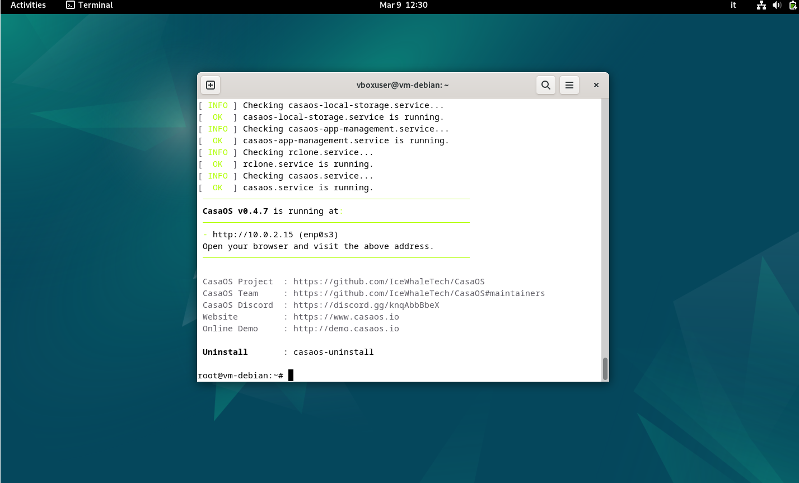This screenshot has width=799, height=483.
Task: Click the 'Website' label
Action: [220, 317]
